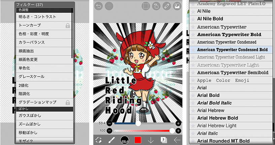Image resolution: width=275 pixels, height=145 pixels.
Task: Toggle the star beside Arial Hebrew
Action: click(193, 110)
